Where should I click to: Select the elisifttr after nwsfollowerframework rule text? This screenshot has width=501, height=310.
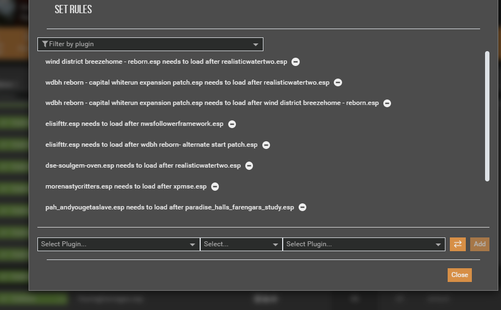(134, 124)
